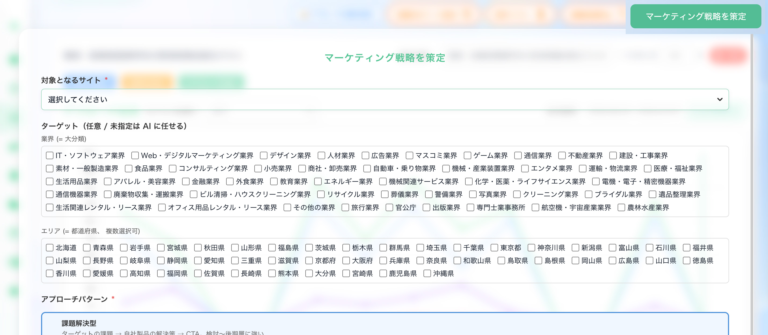The image size is (768, 335).
Task: Toggle the マスコミ業界 checkbox
Action: pos(409,156)
